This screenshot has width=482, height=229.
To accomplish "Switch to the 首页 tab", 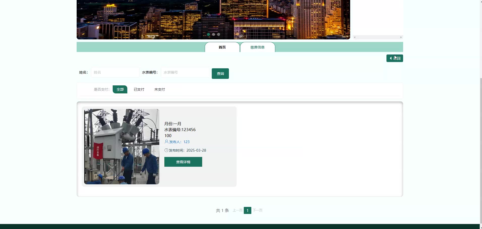I will tap(222, 47).
